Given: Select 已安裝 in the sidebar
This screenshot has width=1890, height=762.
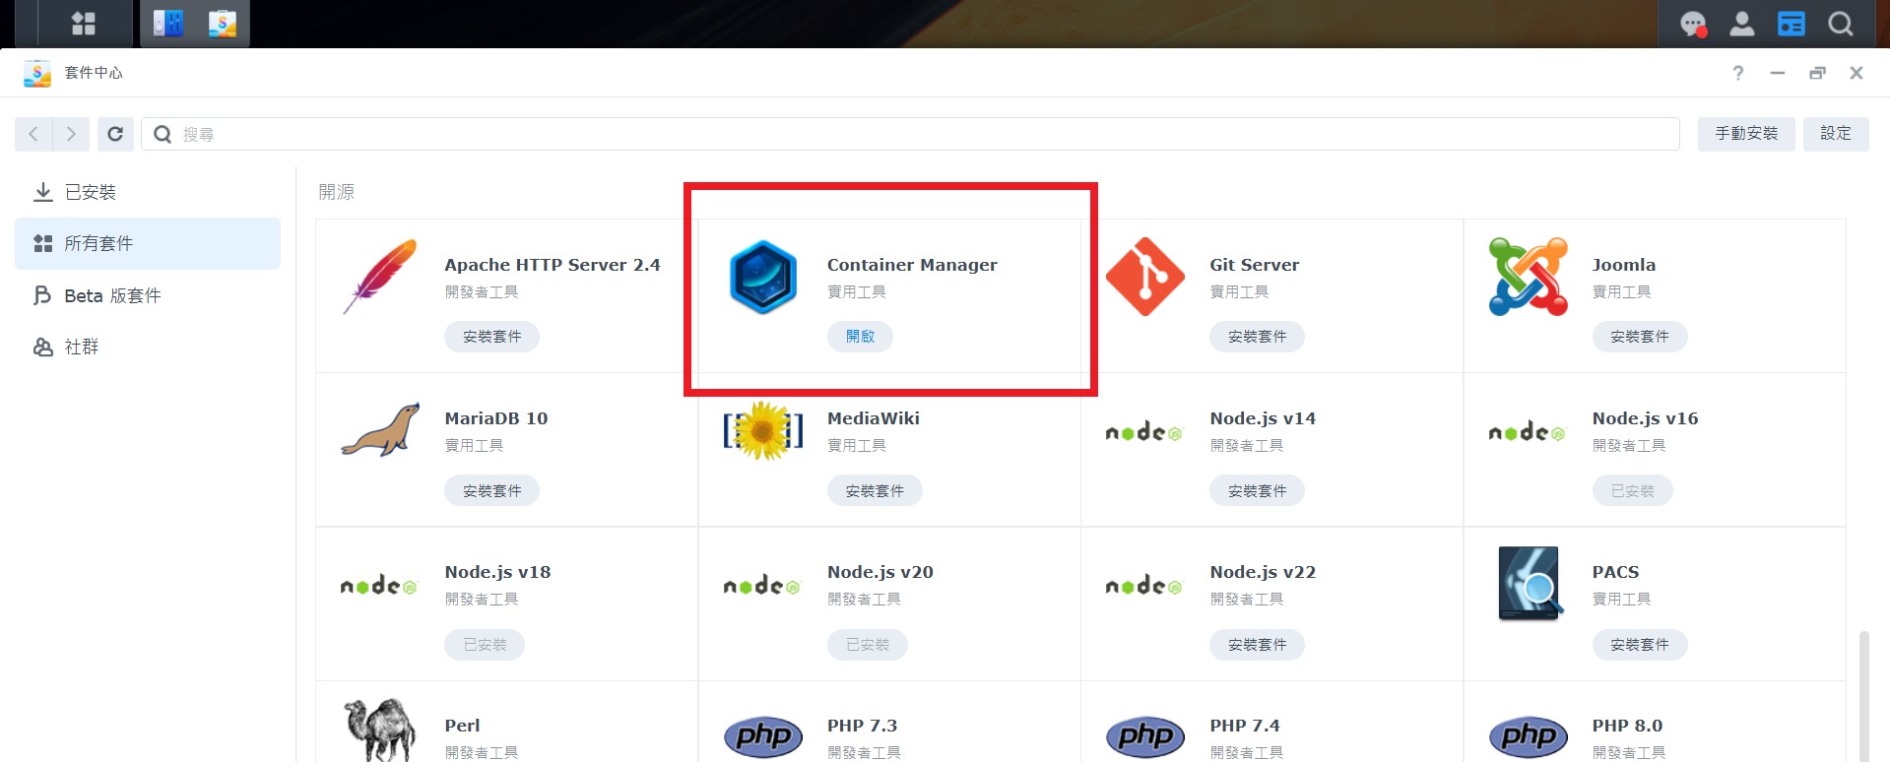Looking at the screenshot, I should (148, 192).
